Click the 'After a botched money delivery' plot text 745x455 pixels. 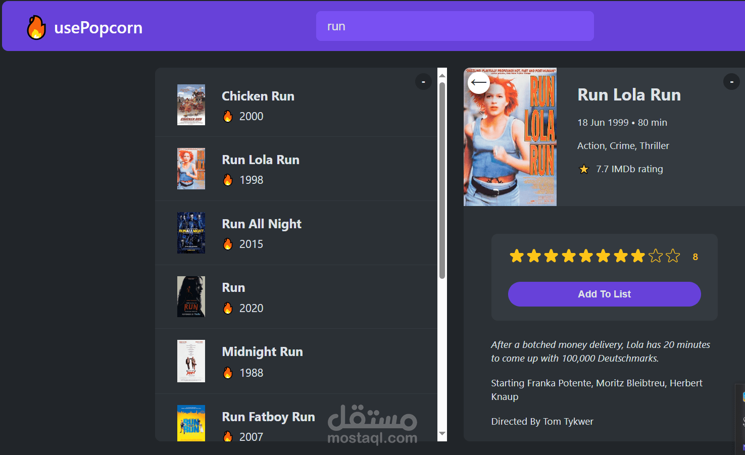[601, 351]
